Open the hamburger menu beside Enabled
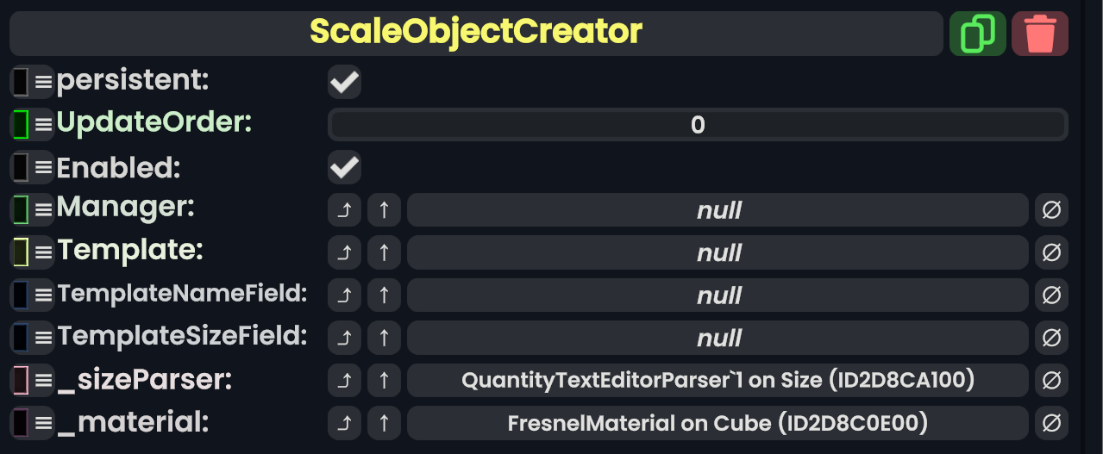Viewport: 1103px width, 454px height. click(43, 167)
